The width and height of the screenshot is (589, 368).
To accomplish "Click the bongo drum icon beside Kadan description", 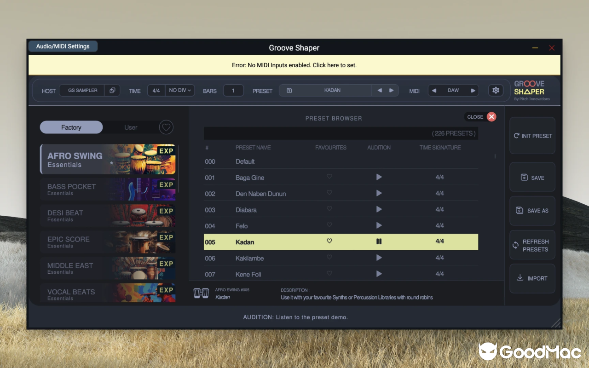I will [x=200, y=293].
